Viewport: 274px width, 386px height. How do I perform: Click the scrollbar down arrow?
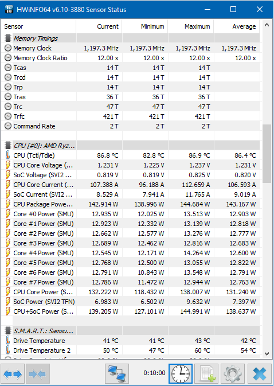tap(267, 353)
